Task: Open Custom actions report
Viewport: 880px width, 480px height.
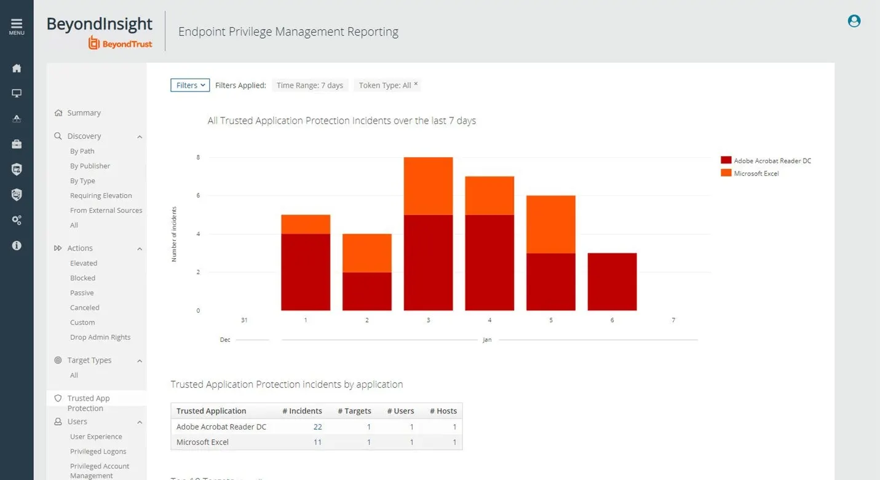Action: tap(82, 322)
